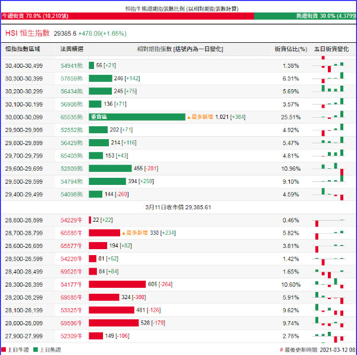Open the 69525 bull certificate link

coord(71,272)
